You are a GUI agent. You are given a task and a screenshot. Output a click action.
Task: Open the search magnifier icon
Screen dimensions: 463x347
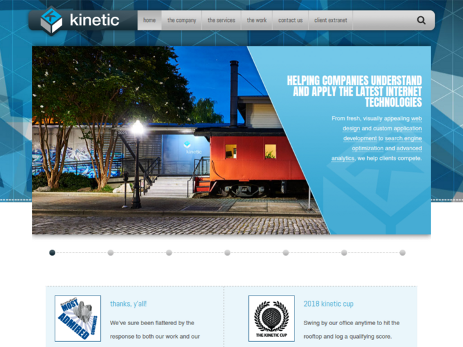(x=421, y=20)
